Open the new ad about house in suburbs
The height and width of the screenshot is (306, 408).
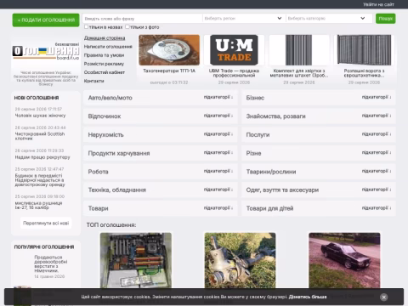40,180
